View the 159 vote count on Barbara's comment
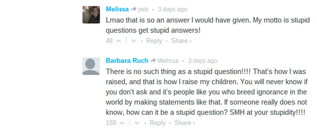 tap(111, 123)
